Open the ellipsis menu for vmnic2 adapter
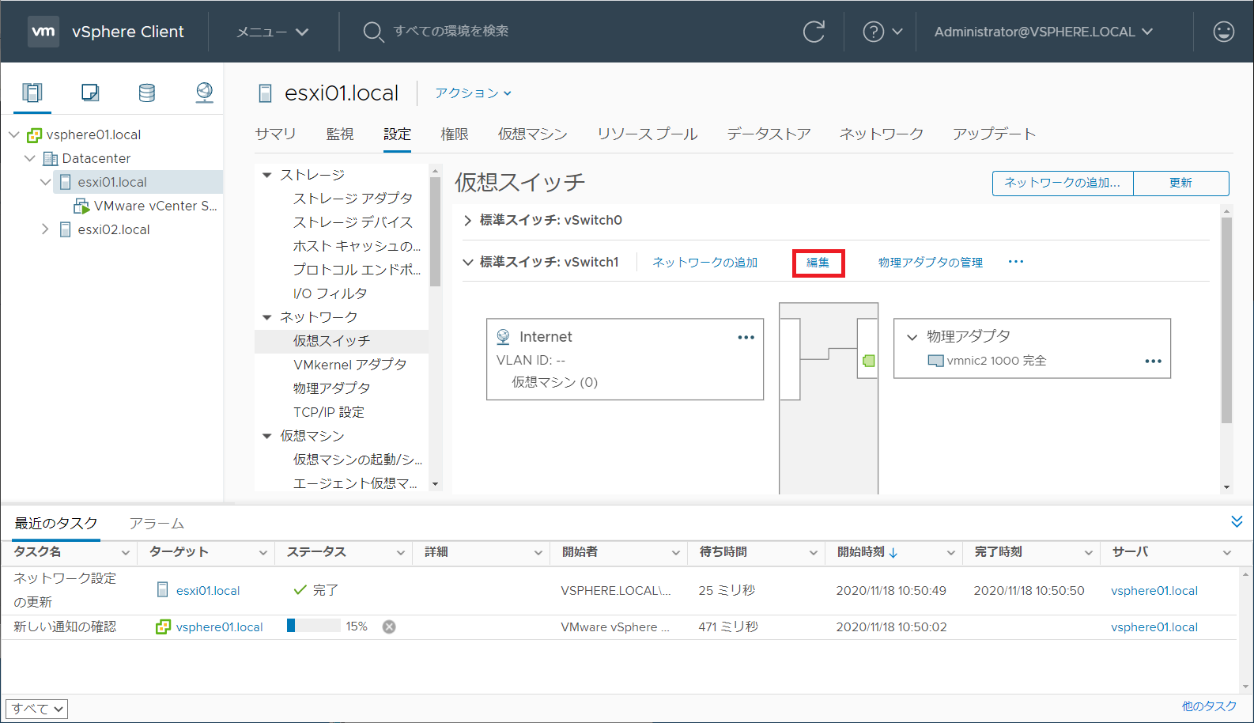Screen dimensions: 1254x723 pyautogui.click(x=1153, y=361)
